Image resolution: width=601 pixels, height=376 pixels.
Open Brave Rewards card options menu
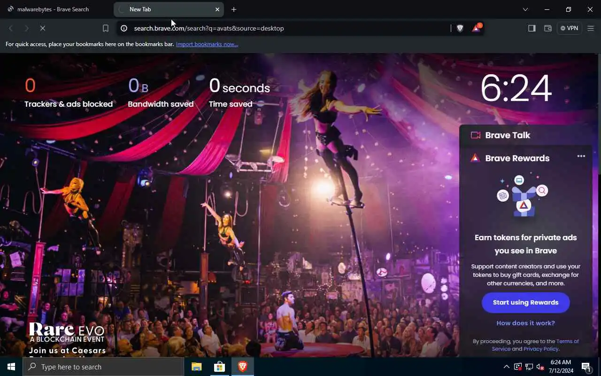(x=581, y=157)
